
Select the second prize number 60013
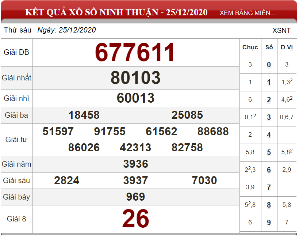pyautogui.click(x=135, y=98)
